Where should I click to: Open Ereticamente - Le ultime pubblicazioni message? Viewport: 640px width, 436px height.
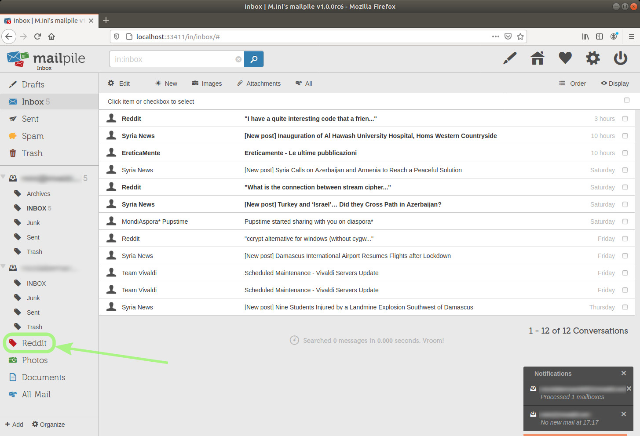coord(300,153)
